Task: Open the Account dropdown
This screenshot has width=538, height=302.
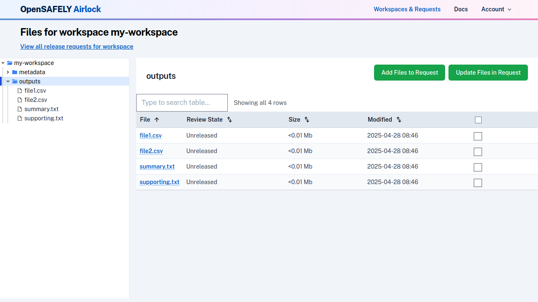Action: (496, 9)
